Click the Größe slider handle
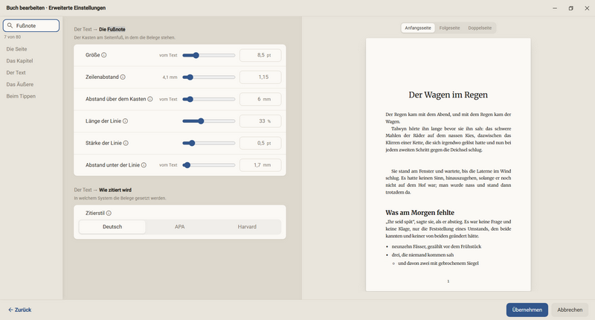The width and height of the screenshot is (595, 320). tap(196, 55)
